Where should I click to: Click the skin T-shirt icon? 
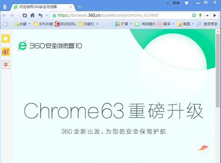click(186, 3)
